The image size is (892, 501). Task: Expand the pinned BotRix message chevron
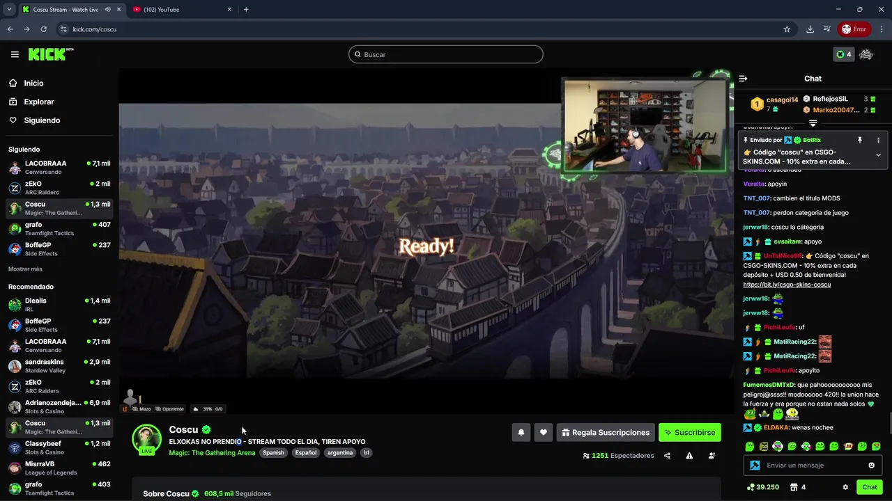(878, 155)
